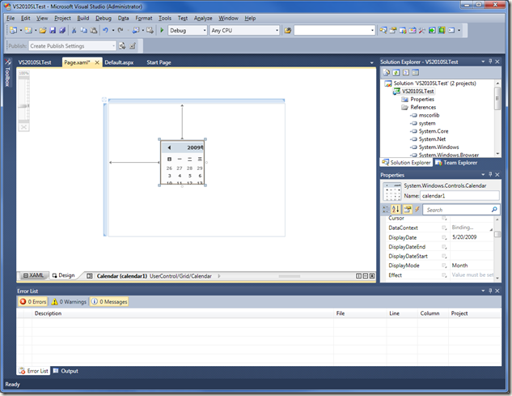
Task: Switch to vertical split view
Action: coord(358,276)
